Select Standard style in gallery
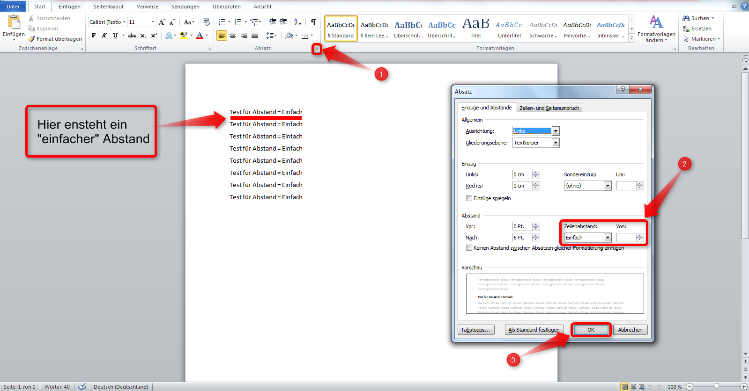Image resolution: width=749 pixels, height=391 pixels. (341, 29)
